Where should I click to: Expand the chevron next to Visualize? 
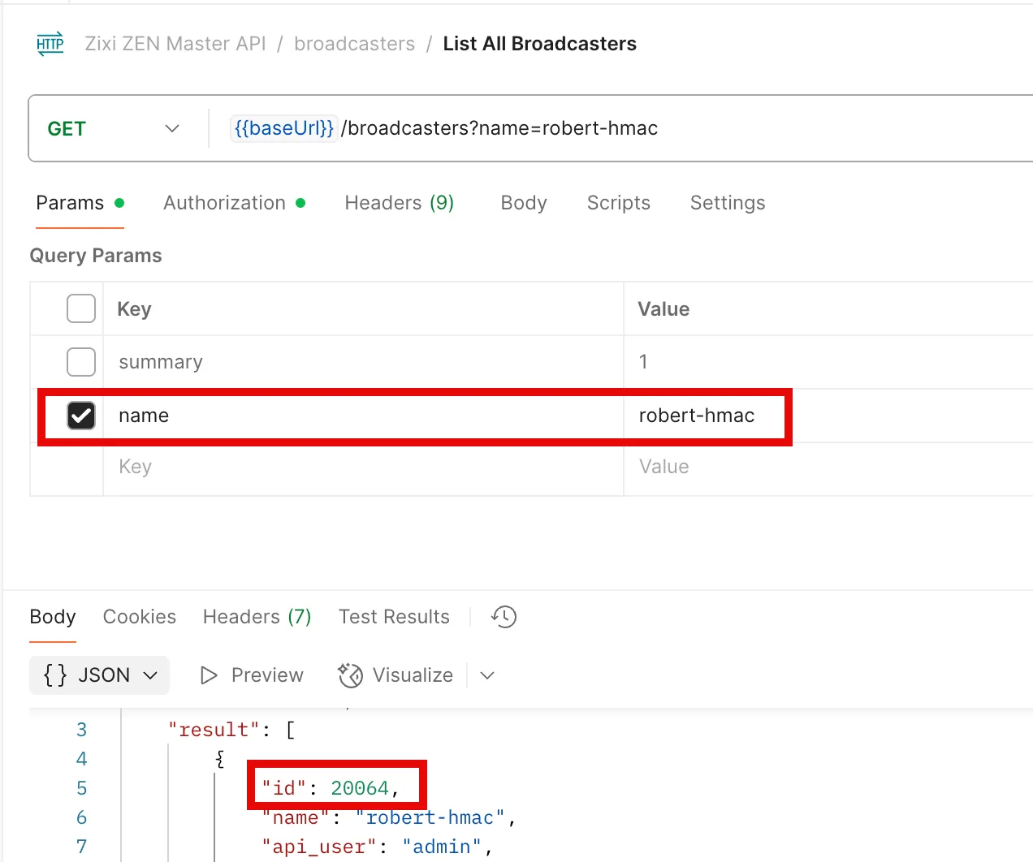click(487, 675)
